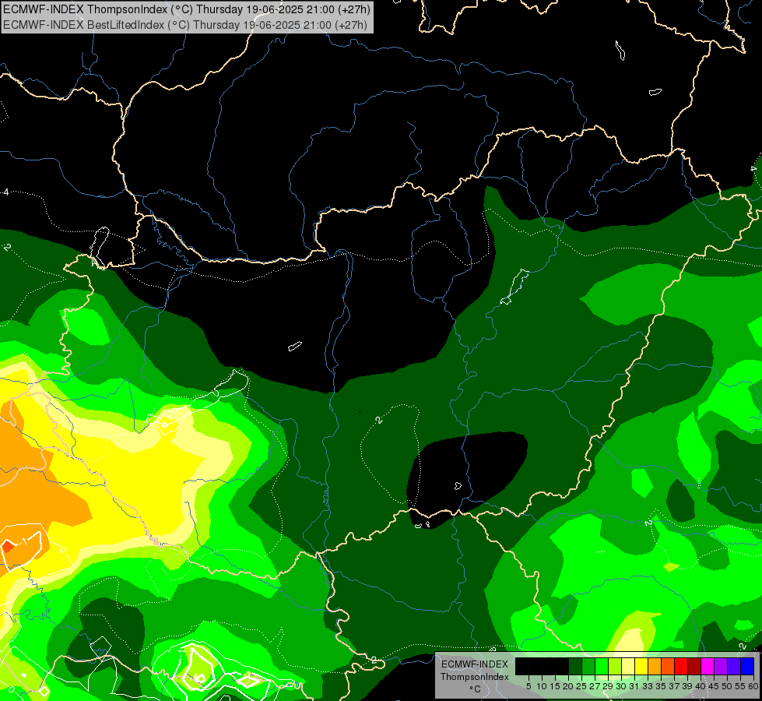
Task: Click the °C unit label in the legend
Action: click(x=476, y=689)
